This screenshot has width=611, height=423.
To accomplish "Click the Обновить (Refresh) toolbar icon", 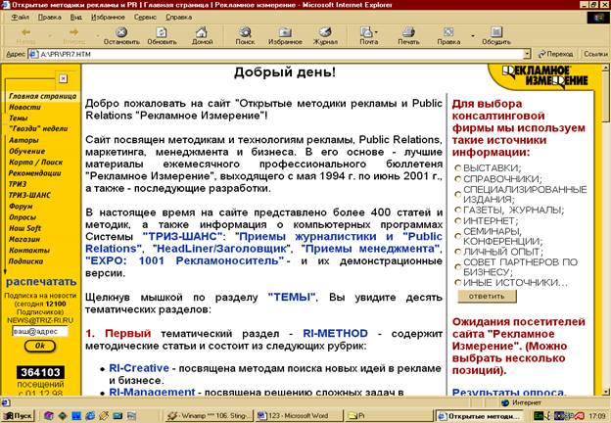I will pyautogui.click(x=162, y=34).
